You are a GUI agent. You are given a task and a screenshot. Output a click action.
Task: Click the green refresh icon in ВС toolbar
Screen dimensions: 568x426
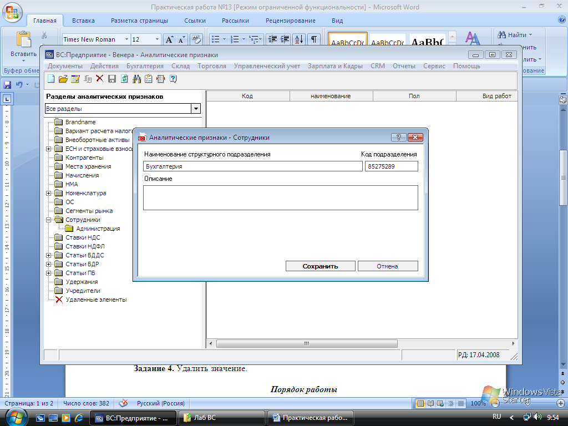coord(124,79)
